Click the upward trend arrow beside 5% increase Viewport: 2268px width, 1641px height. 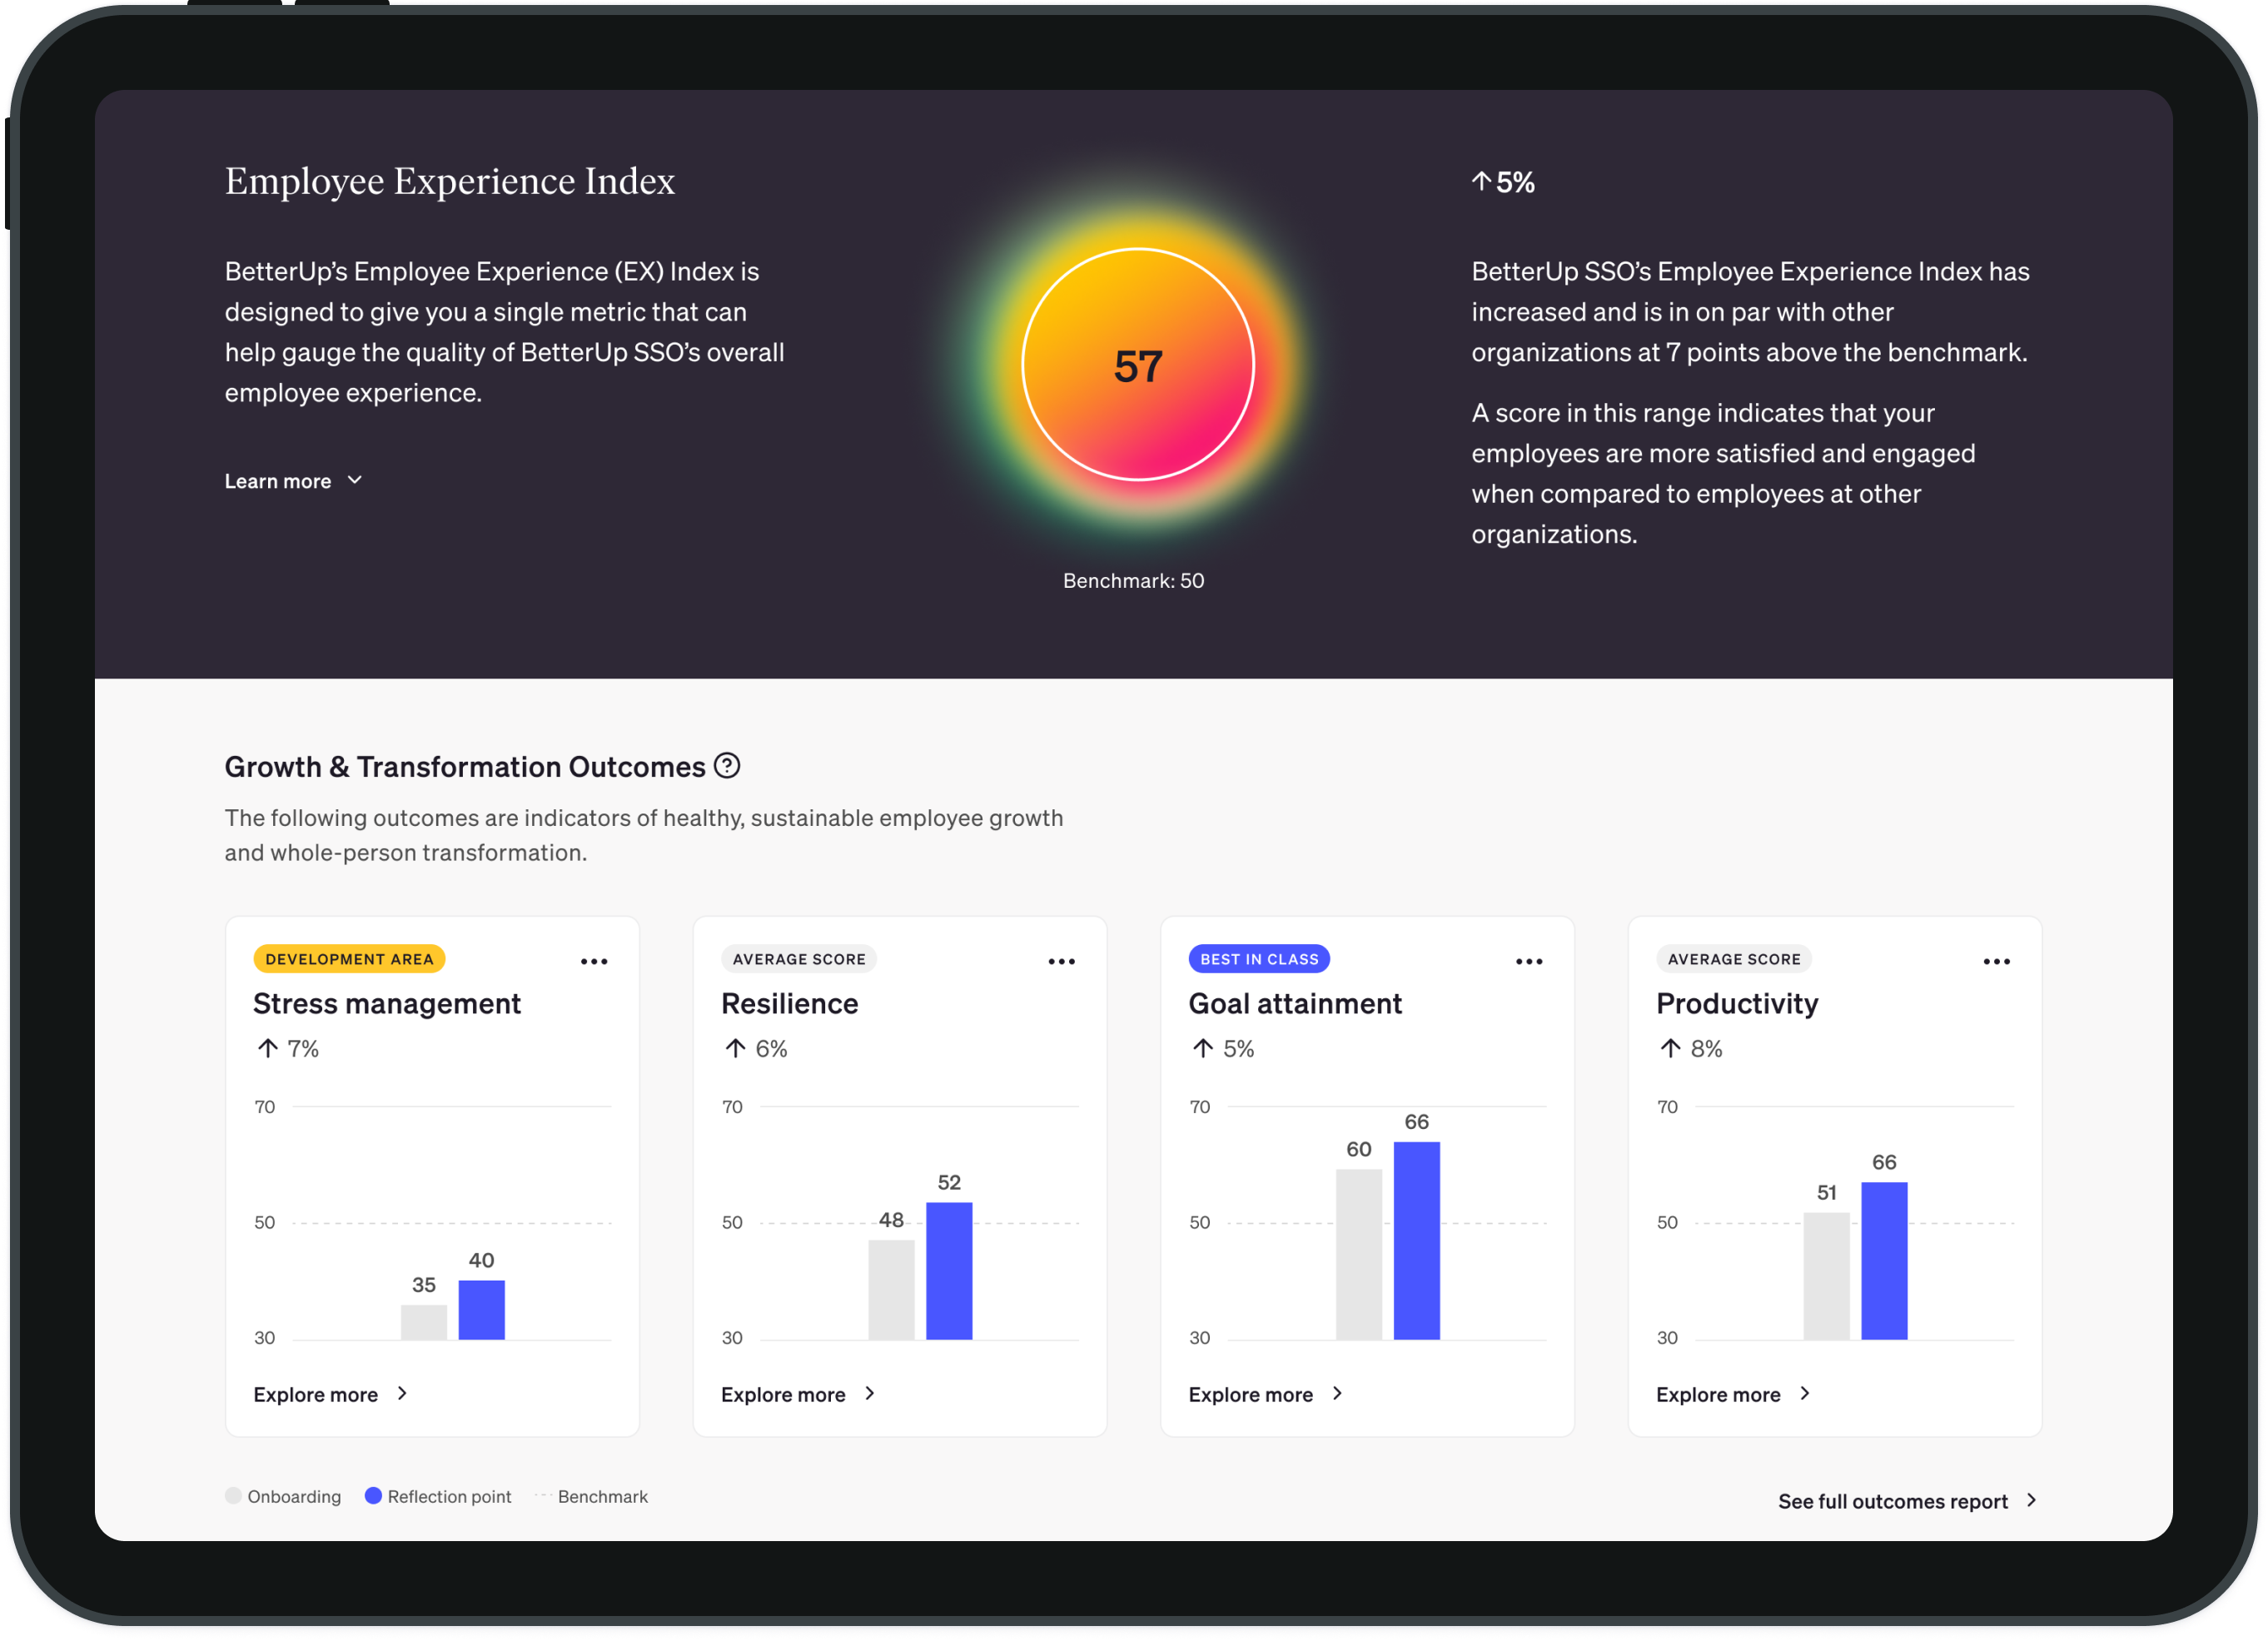(x=1482, y=181)
